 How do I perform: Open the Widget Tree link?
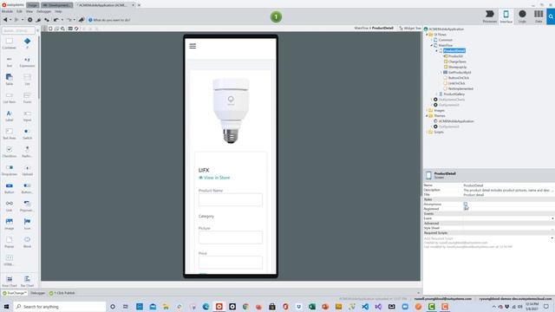click(x=410, y=28)
